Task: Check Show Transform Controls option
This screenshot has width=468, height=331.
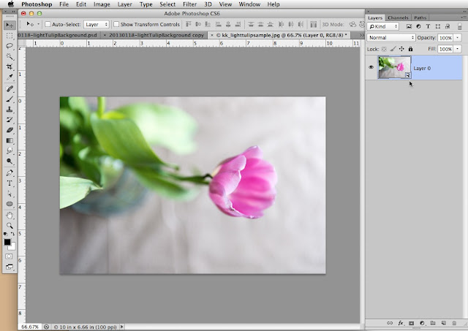Action: click(x=116, y=24)
